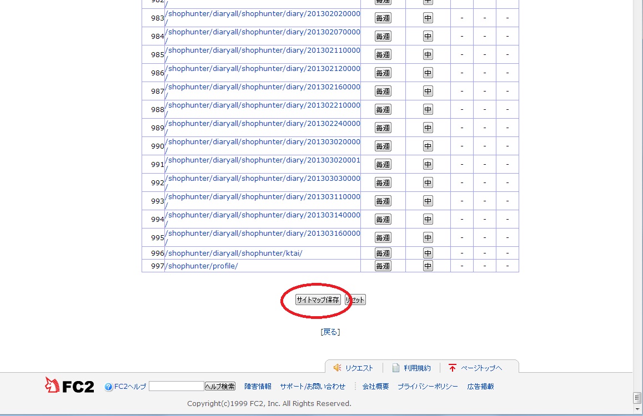This screenshot has width=643, height=416.
Task: Click the FC2 logo in footer
Action: tap(69, 385)
